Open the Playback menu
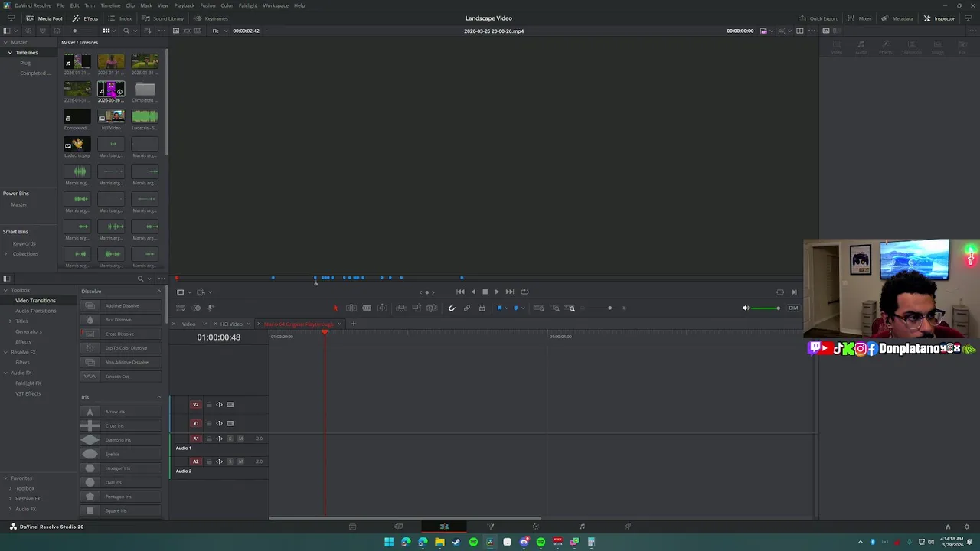Image resolution: width=980 pixels, height=551 pixels. 185,5
